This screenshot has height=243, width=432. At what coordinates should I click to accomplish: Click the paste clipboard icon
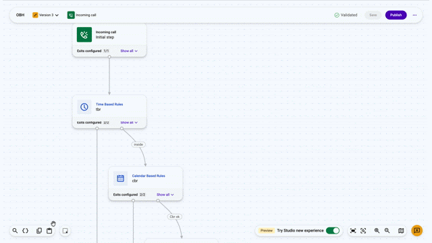point(49,231)
